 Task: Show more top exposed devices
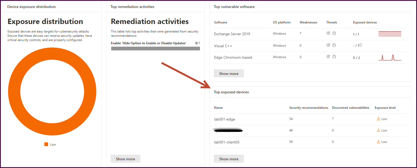coord(229,159)
